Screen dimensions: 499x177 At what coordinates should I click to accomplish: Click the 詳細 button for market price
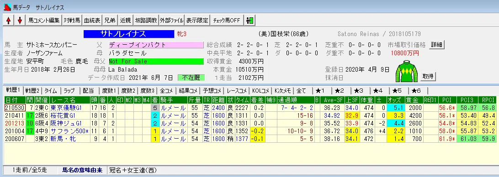[x=437, y=45]
